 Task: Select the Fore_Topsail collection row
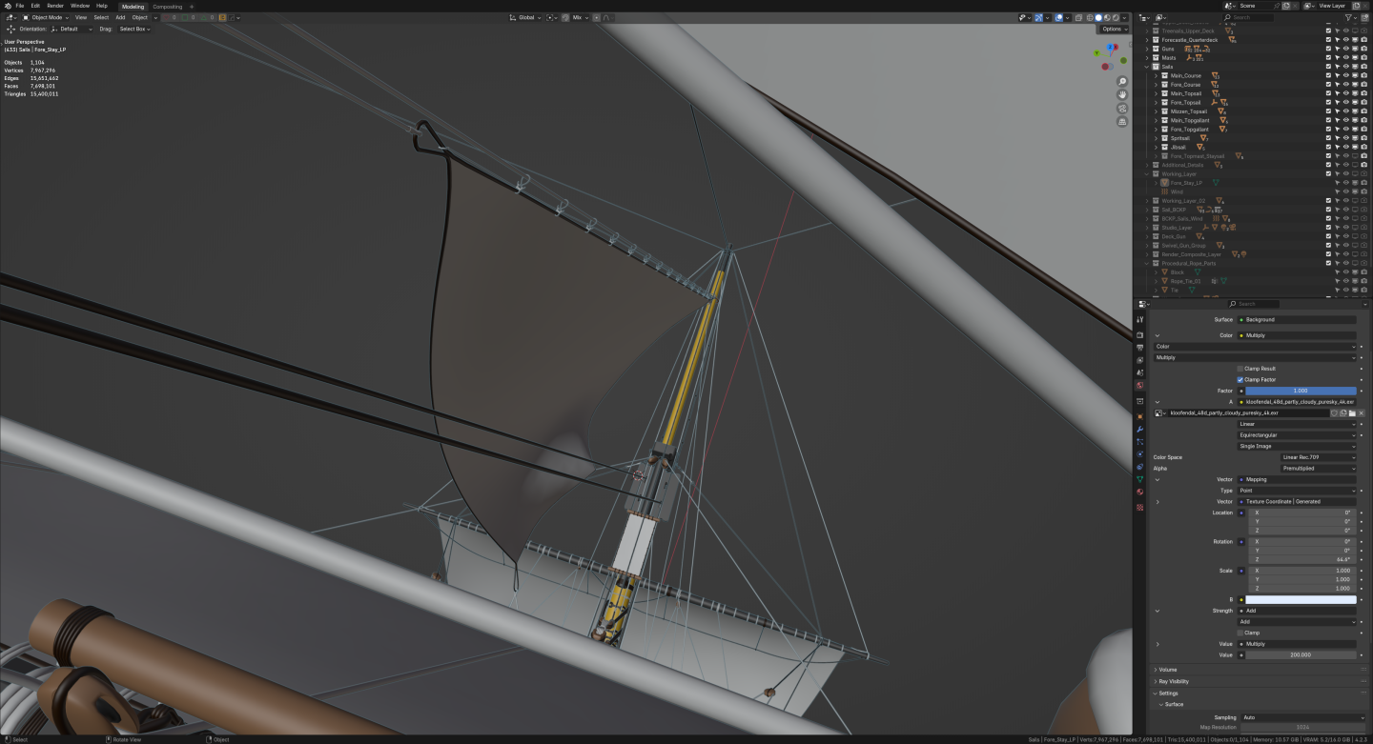pos(1186,102)
